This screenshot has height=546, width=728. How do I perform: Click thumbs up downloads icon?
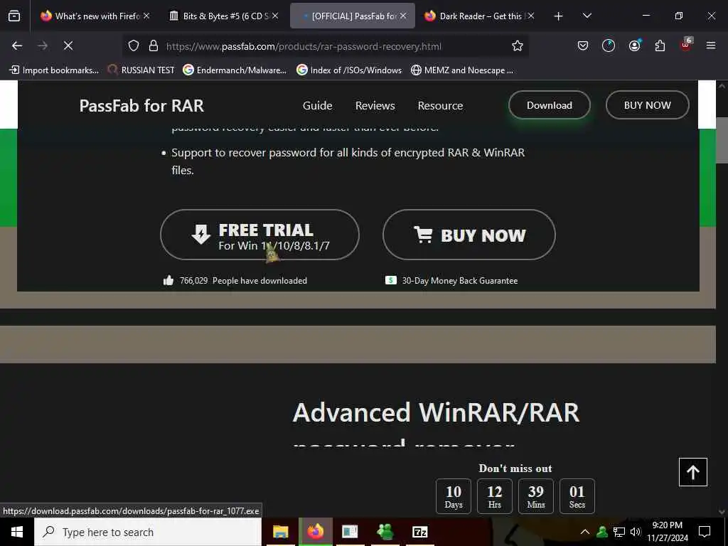(168, 280)
